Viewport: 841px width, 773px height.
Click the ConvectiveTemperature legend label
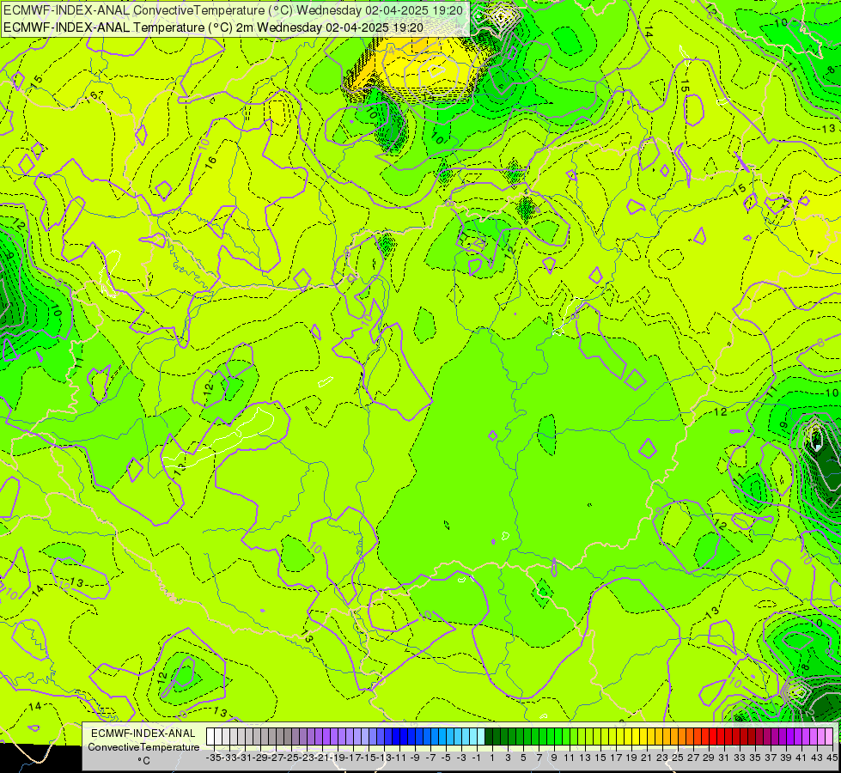point(143,746)
